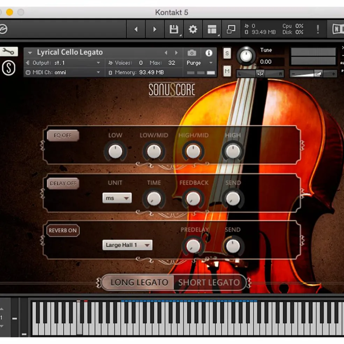
Task: Click the reverb SEND knob
Action: (x=233, y=246)
